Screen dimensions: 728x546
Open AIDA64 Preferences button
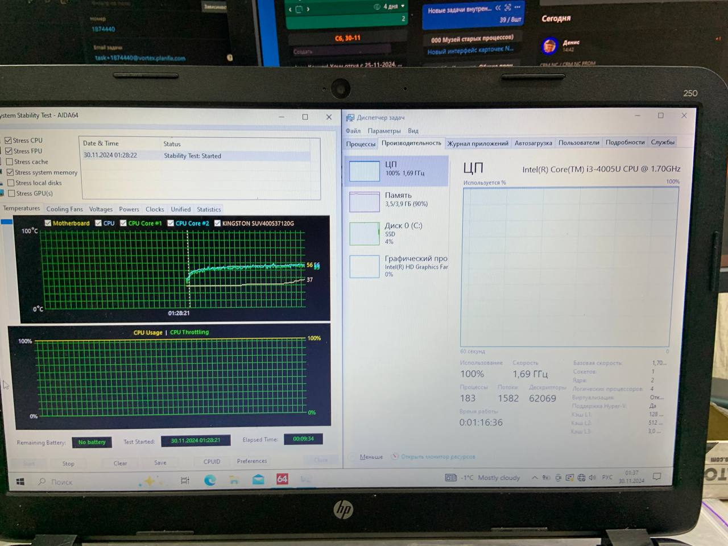click(x=252, y=461)
